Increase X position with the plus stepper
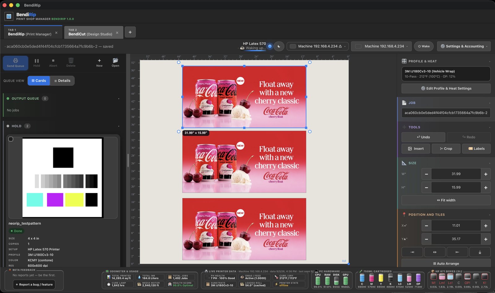Screen dimensions: 495x293 pyautogui.click(x=486, y=226)
